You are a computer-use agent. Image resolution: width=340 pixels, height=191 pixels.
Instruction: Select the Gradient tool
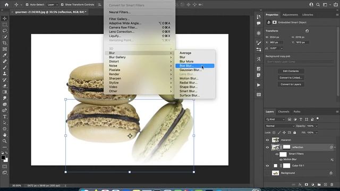pos(5,92)
